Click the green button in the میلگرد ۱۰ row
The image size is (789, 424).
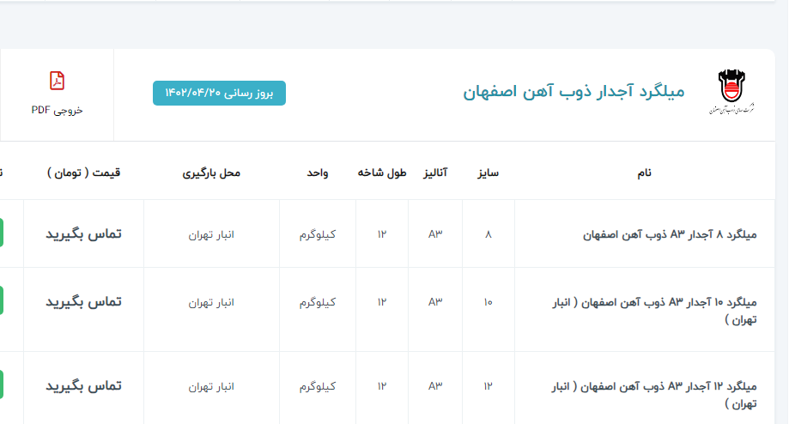(2, 301)
